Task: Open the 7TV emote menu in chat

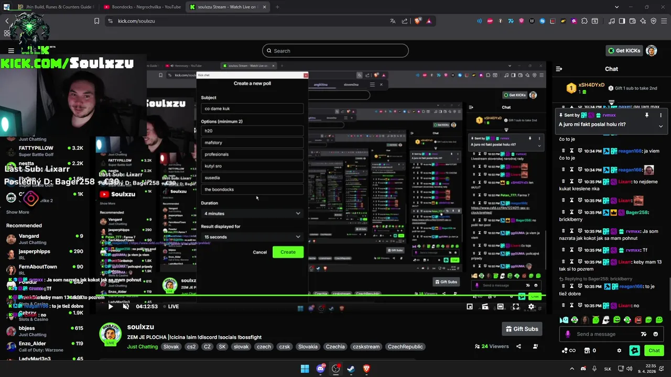Action: pos(644,334)
